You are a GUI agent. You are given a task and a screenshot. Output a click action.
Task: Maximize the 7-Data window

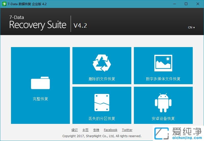point(186,4)
